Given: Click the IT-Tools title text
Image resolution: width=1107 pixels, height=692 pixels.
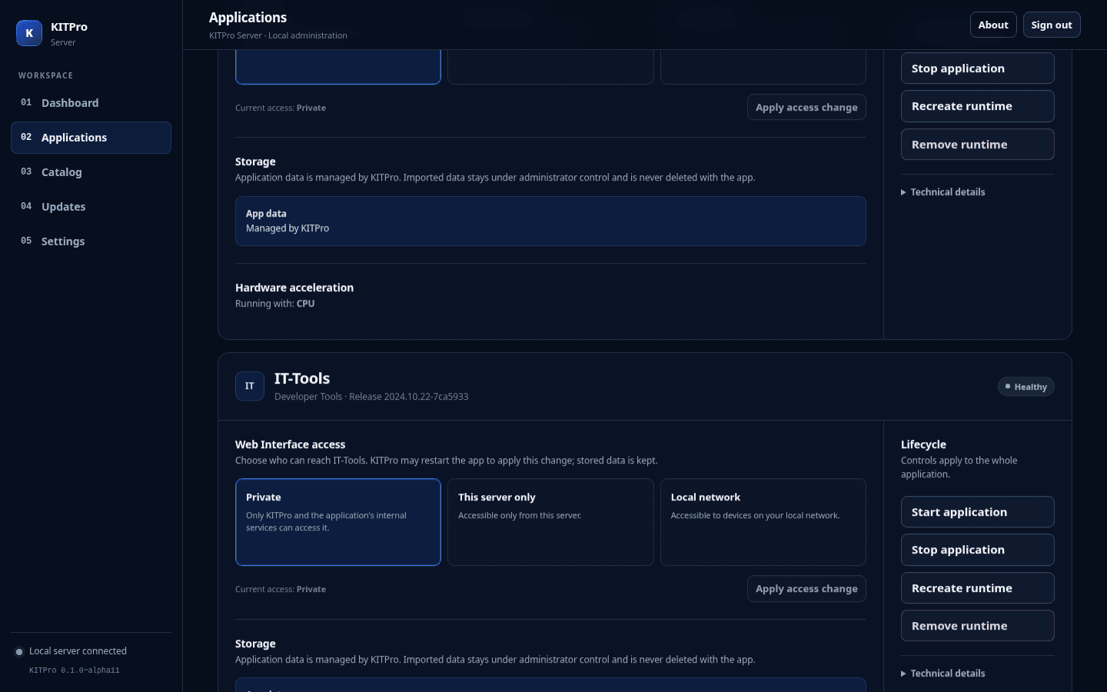Looking at the screenshot, I should (302, 378).
